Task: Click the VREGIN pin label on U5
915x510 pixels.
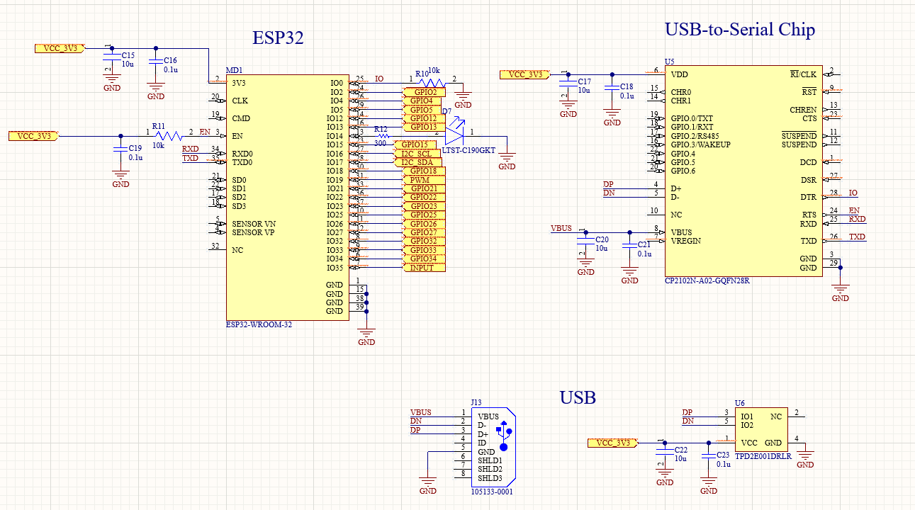Action: point(687,241)
